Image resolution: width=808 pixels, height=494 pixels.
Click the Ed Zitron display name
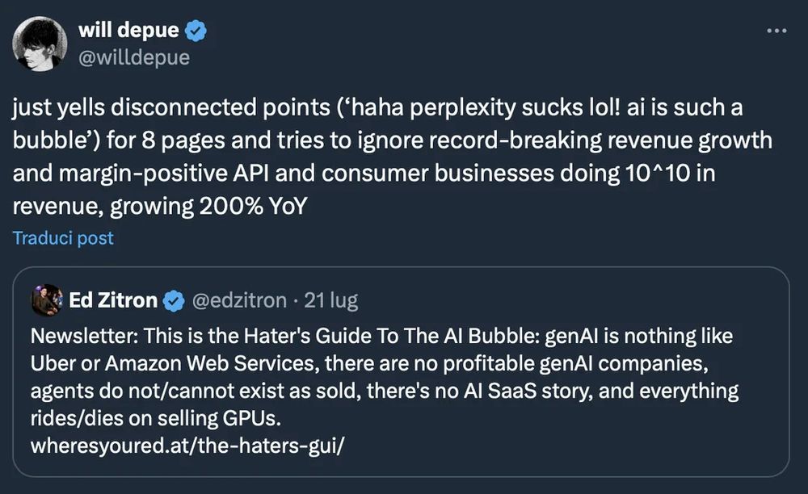click(114, 299)
